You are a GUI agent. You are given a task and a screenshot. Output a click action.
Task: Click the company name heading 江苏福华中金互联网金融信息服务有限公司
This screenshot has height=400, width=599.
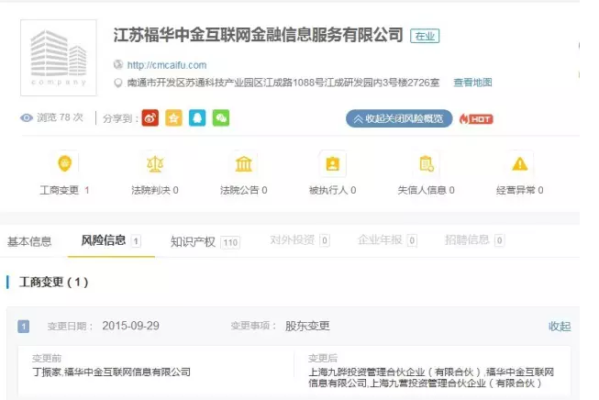point(259,35)
